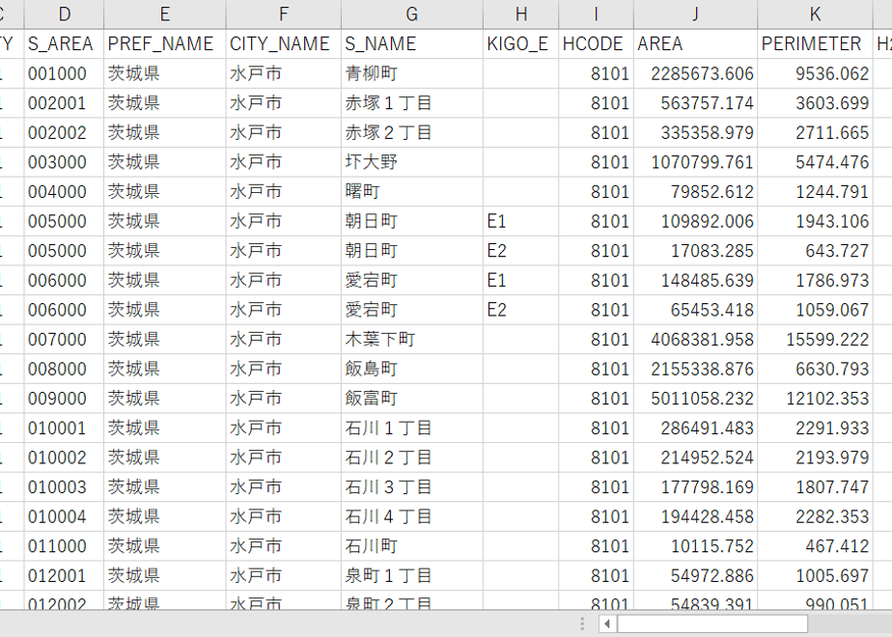Select the cell containing 泉町1丁目

[412, 576]
